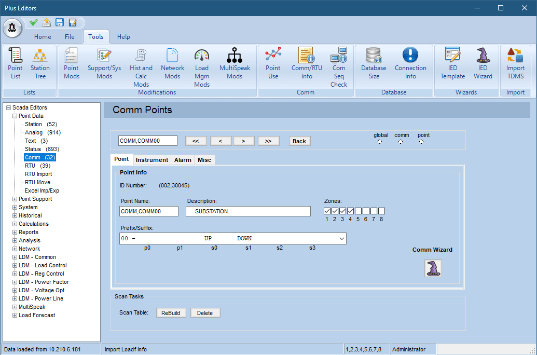Expand the Load Forecast node
Viewport: 537px width, 355px height.
[x=15, y=315]
